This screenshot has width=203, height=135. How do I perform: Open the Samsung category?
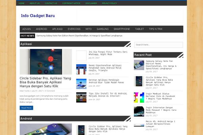103,29
